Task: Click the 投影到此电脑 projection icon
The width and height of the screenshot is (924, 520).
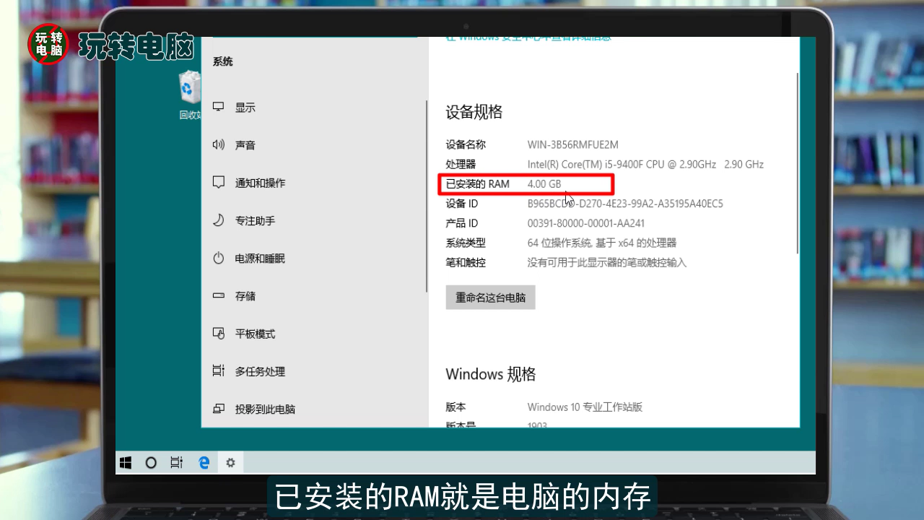Action: (219, 409)
